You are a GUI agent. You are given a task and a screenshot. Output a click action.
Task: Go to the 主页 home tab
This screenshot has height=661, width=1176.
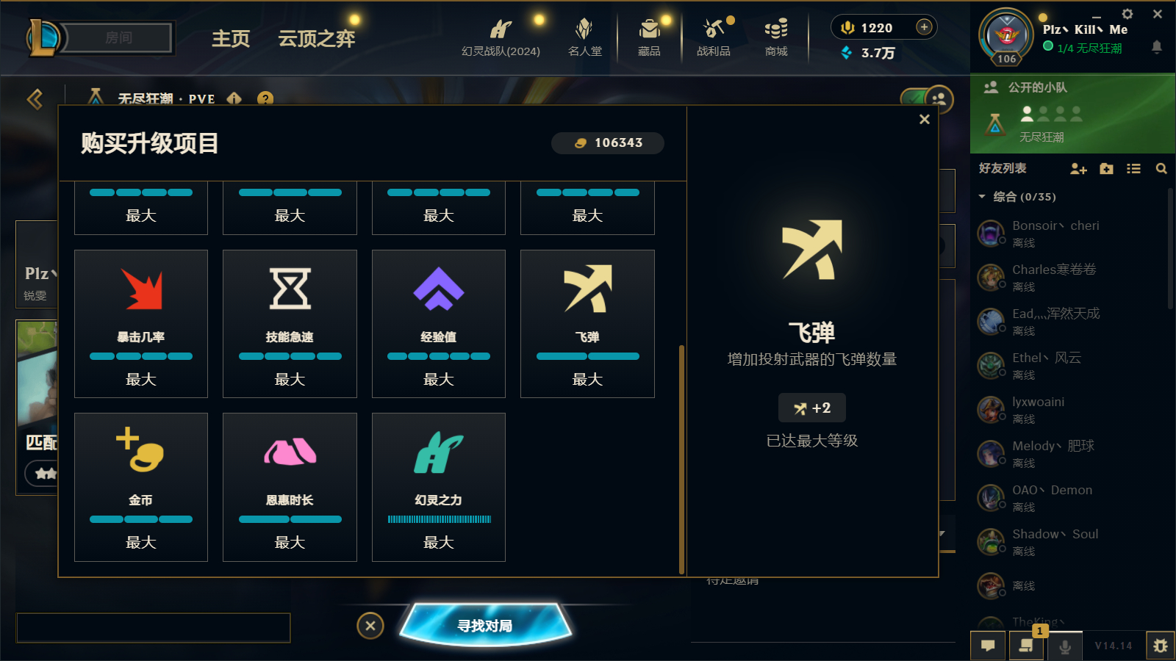coord(231,39)
